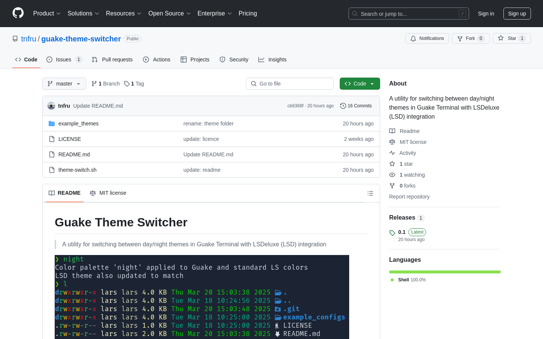Open the Activity link in About

tap(403, 153)
